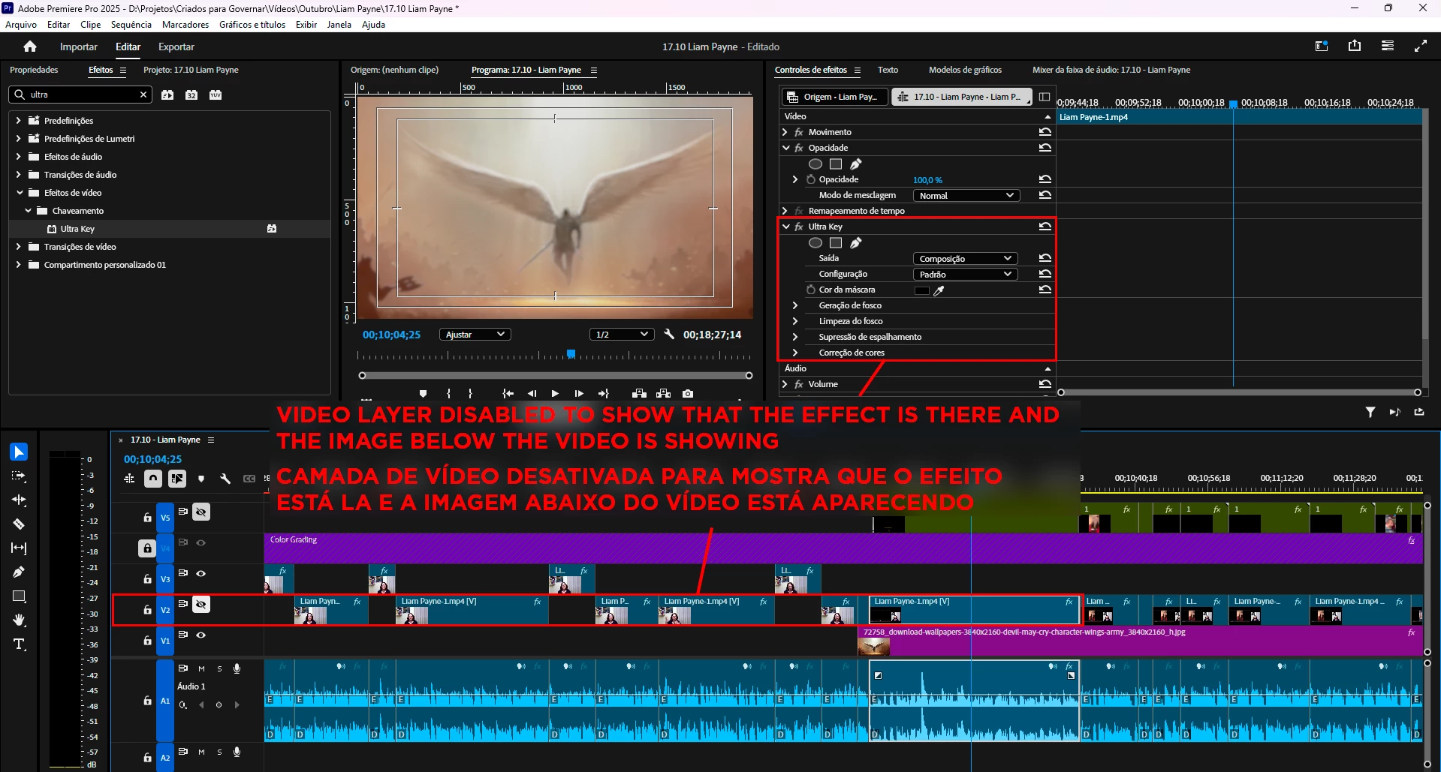Open the Marcadores menu
The width and height of the screenshot is (1441, 772).
coord(185,25)
